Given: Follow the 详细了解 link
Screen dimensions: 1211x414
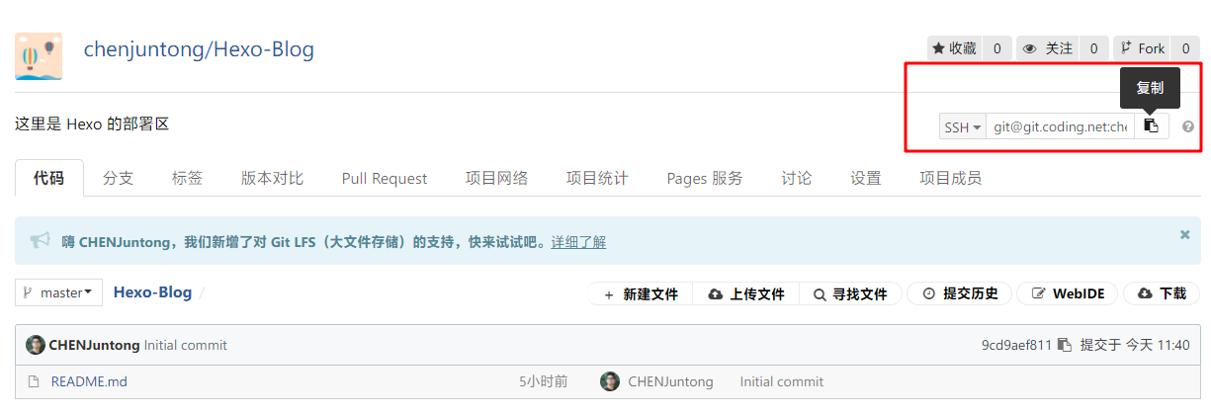Looking at the screenshot, I should coord(578,241).
